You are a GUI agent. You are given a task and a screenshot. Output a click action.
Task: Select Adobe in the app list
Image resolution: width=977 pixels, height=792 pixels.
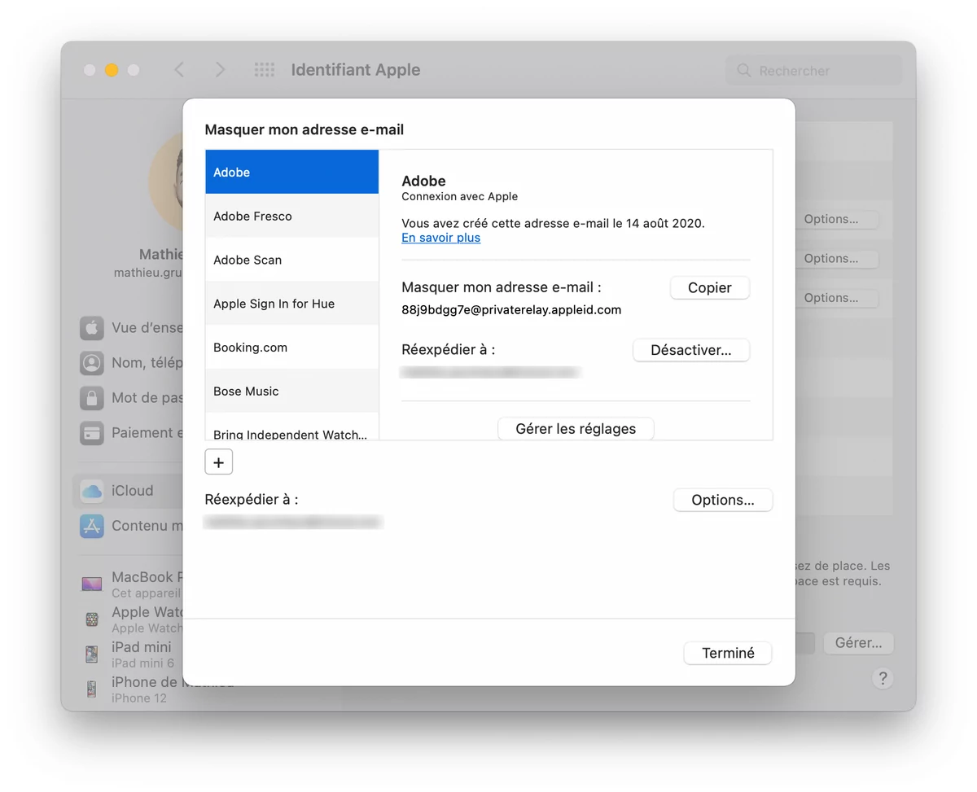point(291,172)
